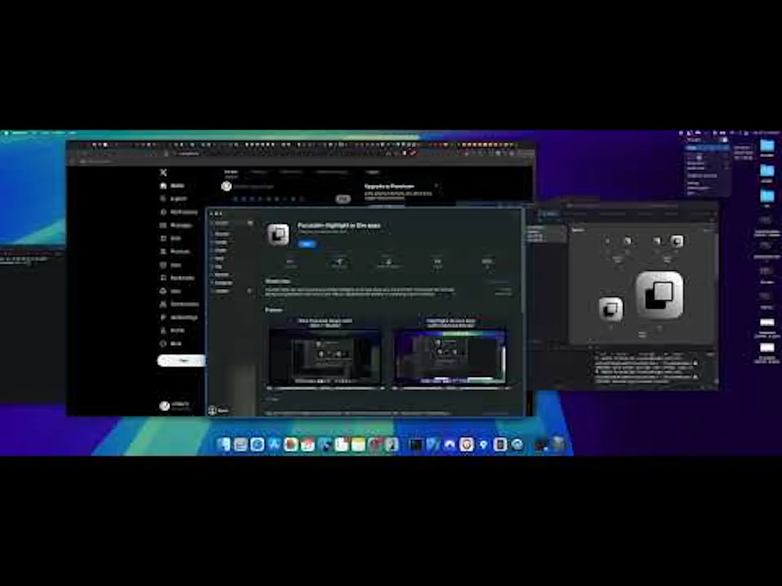The image size is (782, 586).
Task: Open Notes from the Dock
Action: pos(358,444)
